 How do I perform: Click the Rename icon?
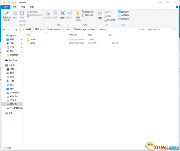[x=69, y=13]
